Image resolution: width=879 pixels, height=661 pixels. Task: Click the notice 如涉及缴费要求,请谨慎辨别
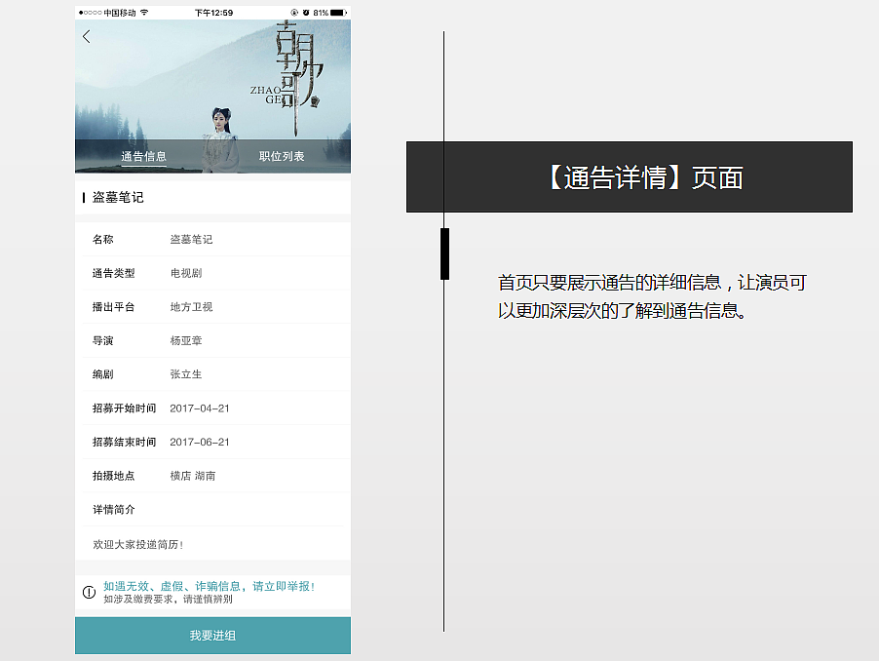click(168, 599)
